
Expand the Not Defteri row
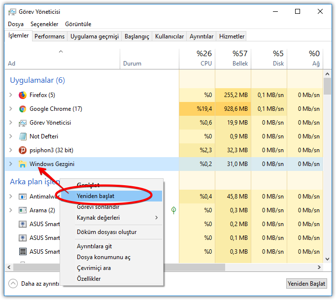point(10,136)
